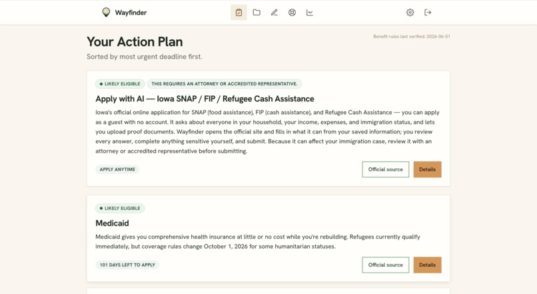Click the Likely Eligible badge on Iowa SNAP
This screenshot has height=294, width=537.
click(x=120, y=84)
